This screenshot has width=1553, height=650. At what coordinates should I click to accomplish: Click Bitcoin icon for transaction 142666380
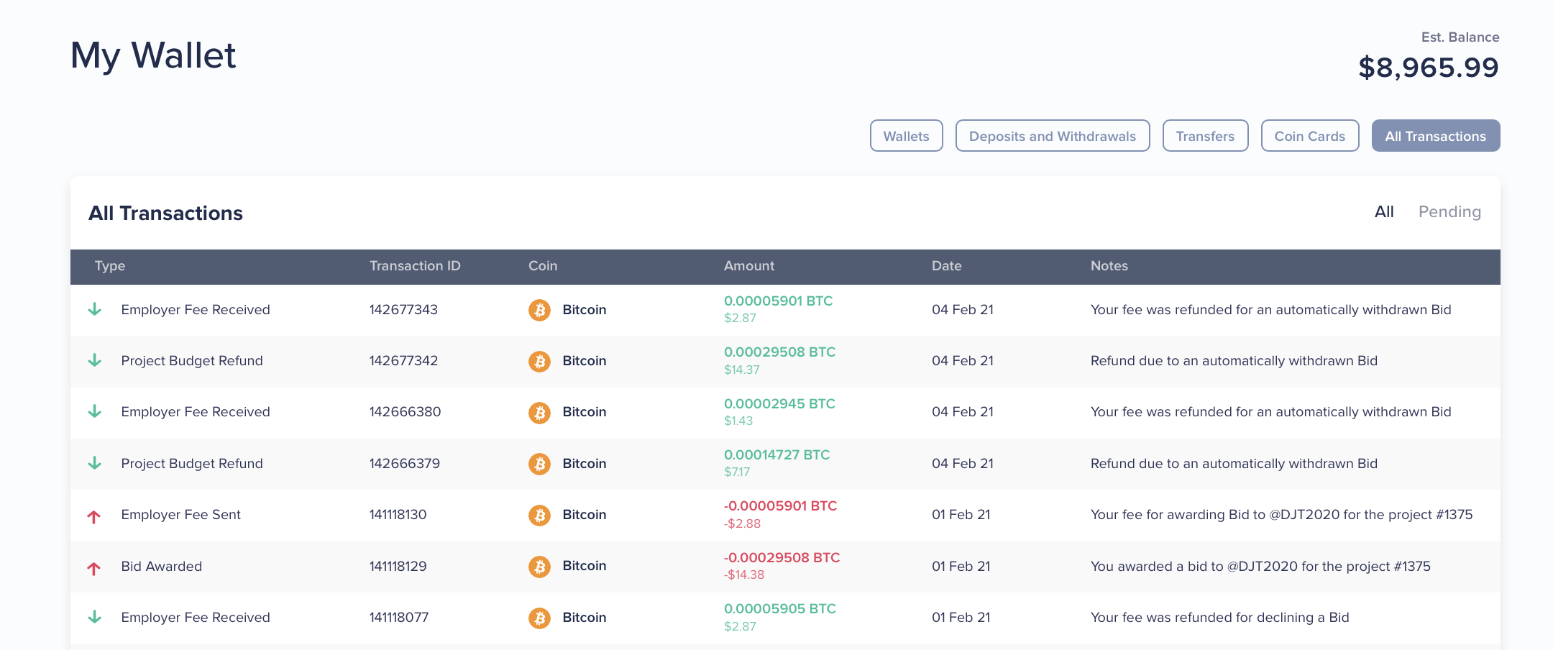(539, 413)
